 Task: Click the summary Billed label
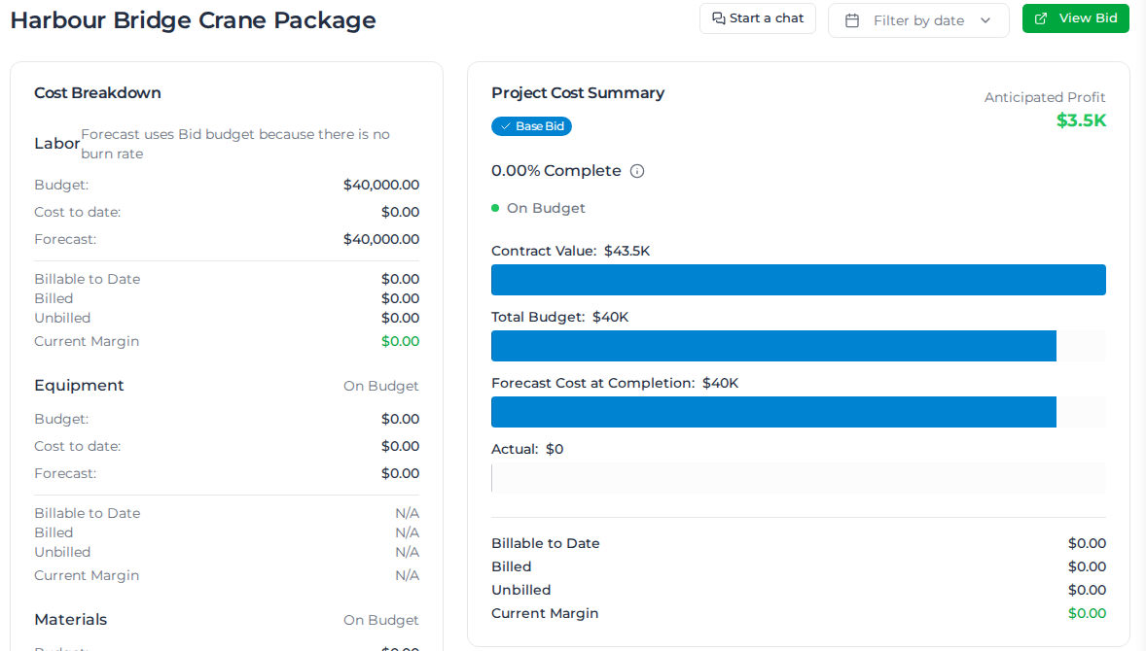[x=511, y=566]
